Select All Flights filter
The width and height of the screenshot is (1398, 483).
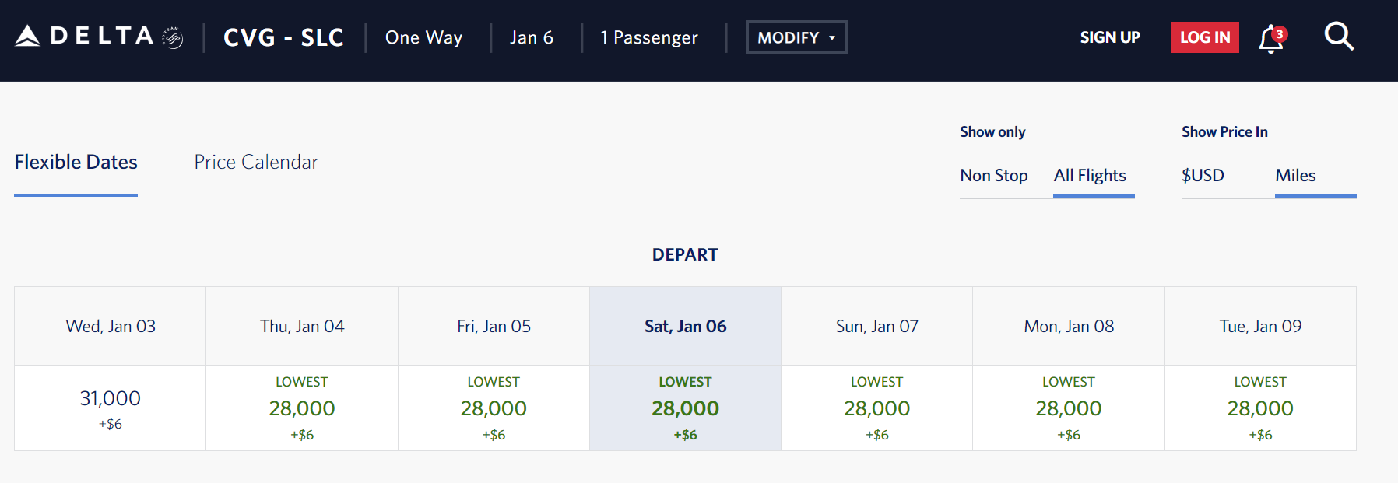(x=1090, y=176)
